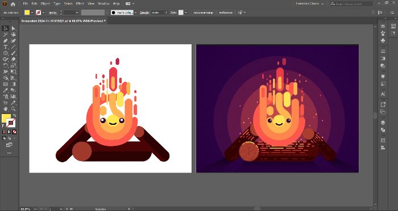Change screen mode in toolbar
398x211 pixels.
pos(9,145)
